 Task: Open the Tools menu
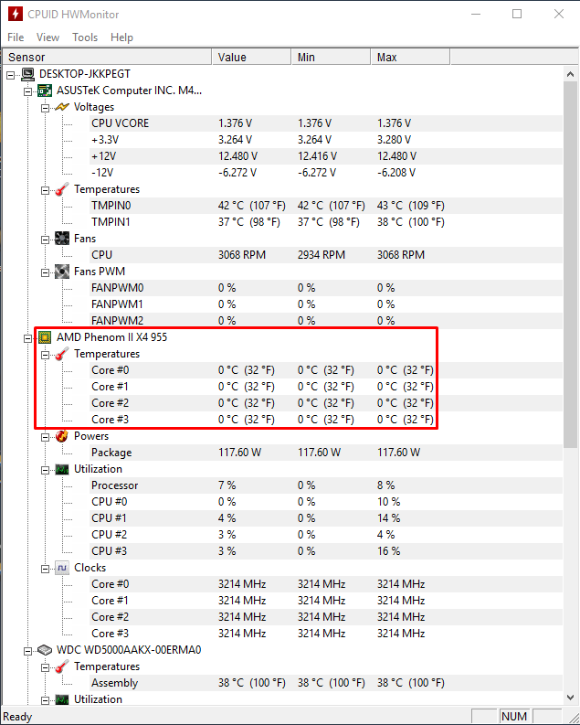pos(85,37)
